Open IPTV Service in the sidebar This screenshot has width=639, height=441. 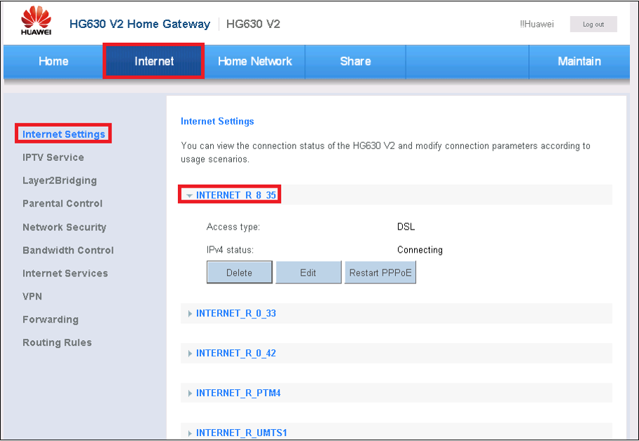pos(53,157)
